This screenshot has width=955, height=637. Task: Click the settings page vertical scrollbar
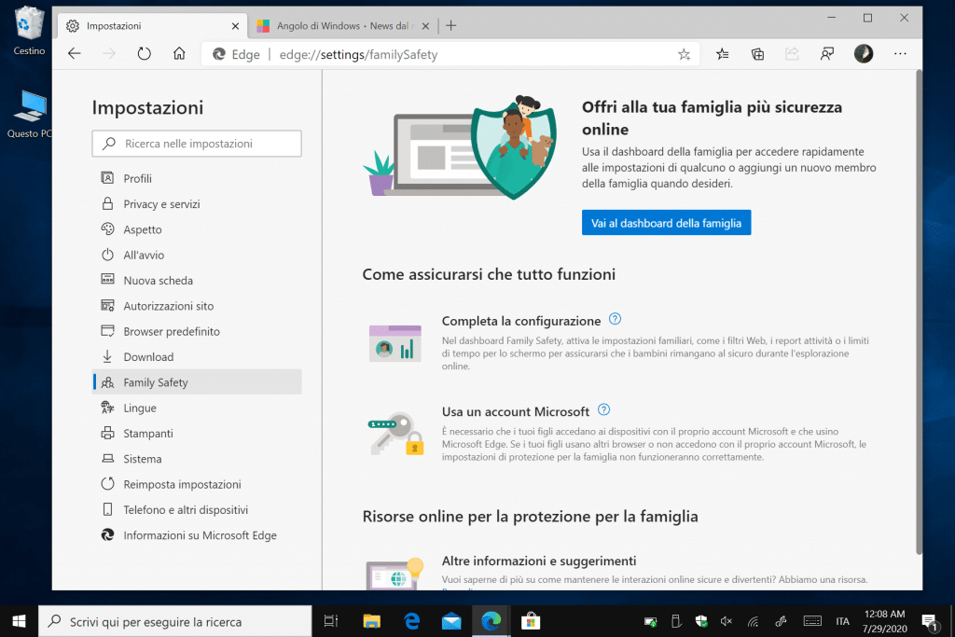pyautogui.click(x=917, y=308)
